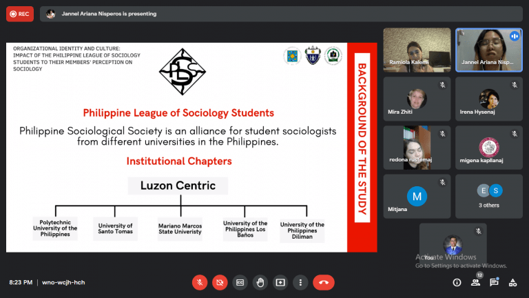529x298 pixels.
Task: Click the Luzon Centric box on slide
Action: click(x=178, y=186)
